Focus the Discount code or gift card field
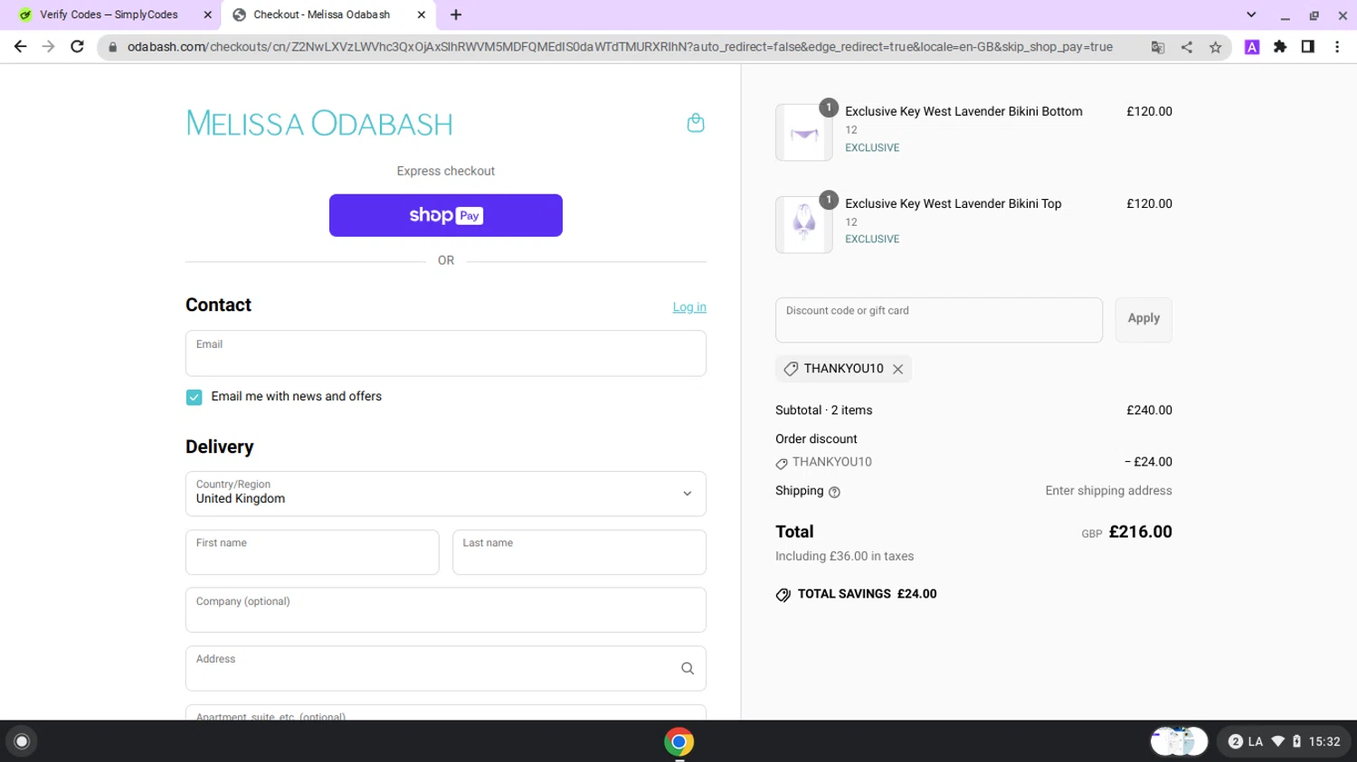1357x762 pixels. click(939, 320)
